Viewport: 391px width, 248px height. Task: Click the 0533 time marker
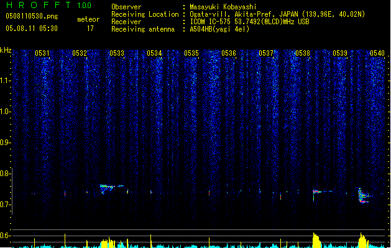tap(117, 53)
